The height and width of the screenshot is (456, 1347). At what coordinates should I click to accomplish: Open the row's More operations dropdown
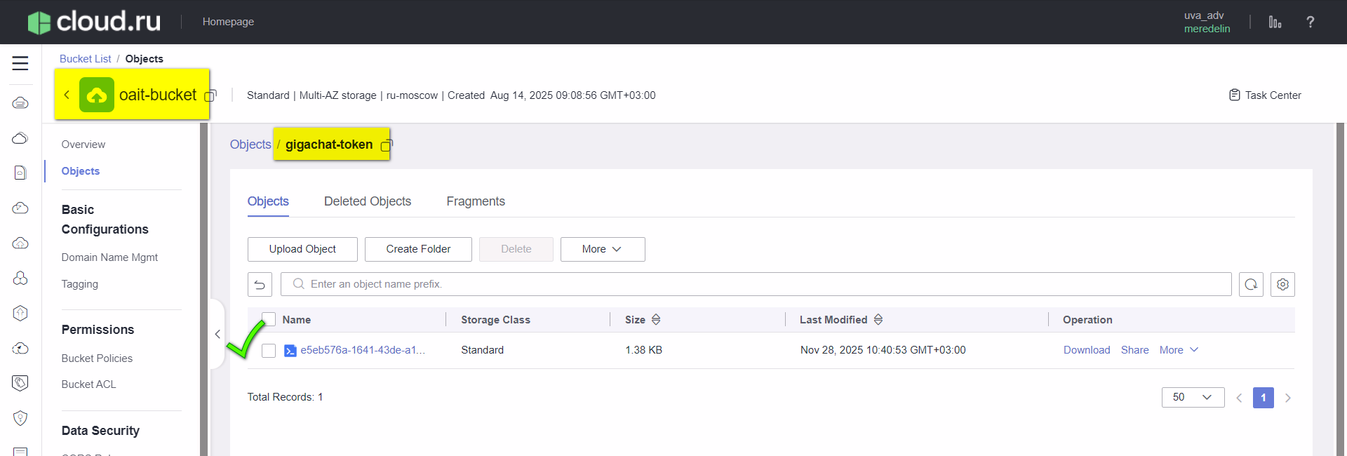(1179, 350)
